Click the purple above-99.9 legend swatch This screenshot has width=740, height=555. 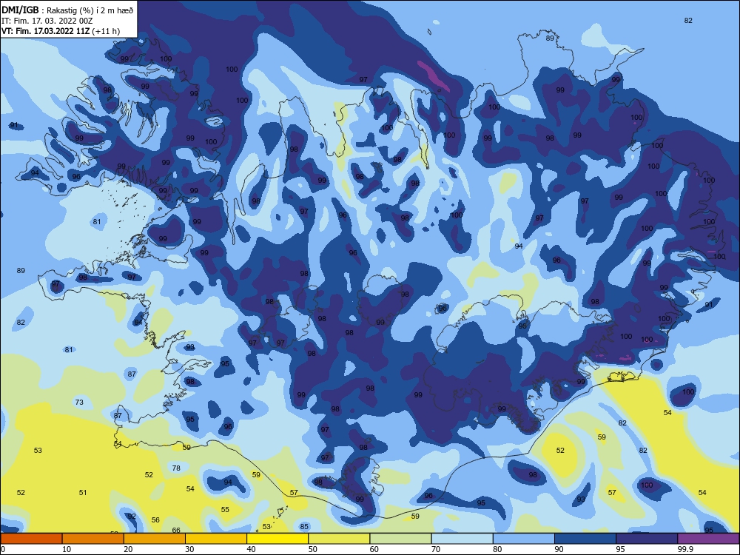[x=708, y=539]
